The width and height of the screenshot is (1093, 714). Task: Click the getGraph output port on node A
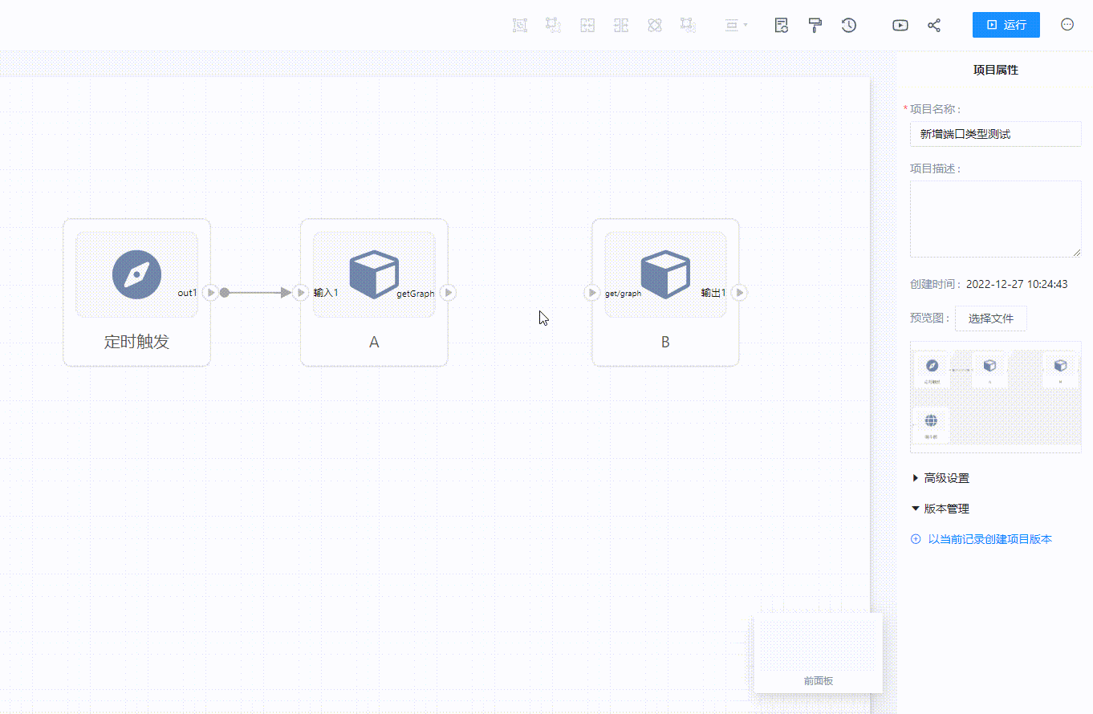tap(449, 293)
